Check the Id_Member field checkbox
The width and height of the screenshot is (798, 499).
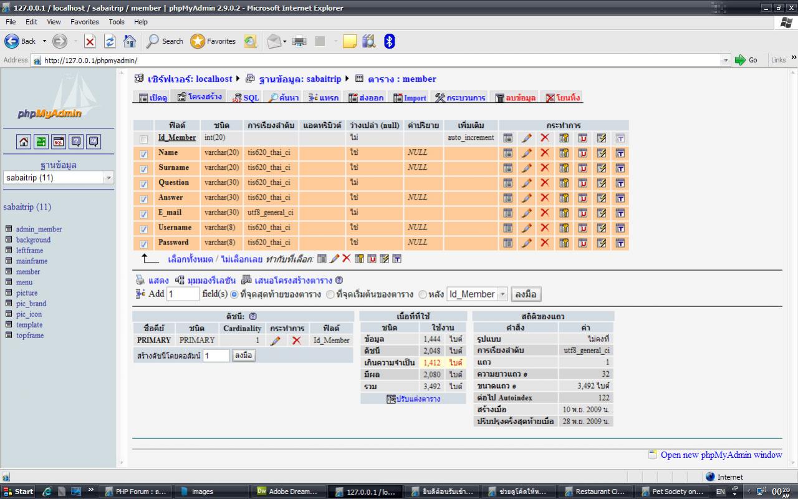point(144,139)
